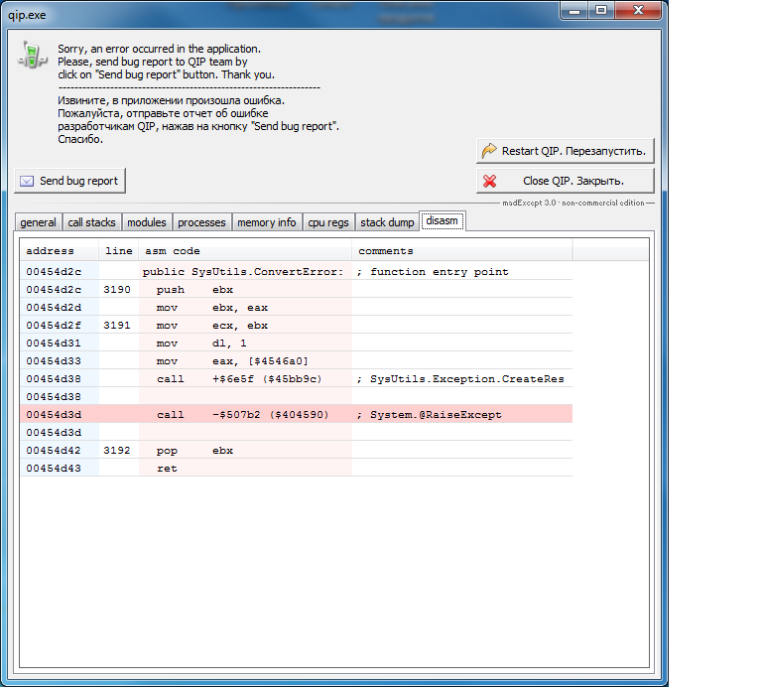The width and height of the screenshot is (762, 687).
Task: Click the QIP phone icon in the header
Action: coord(32,54)
